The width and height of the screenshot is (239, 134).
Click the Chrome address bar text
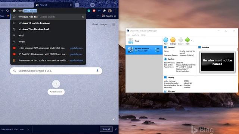pyautogui.click(x=28, y=11)
